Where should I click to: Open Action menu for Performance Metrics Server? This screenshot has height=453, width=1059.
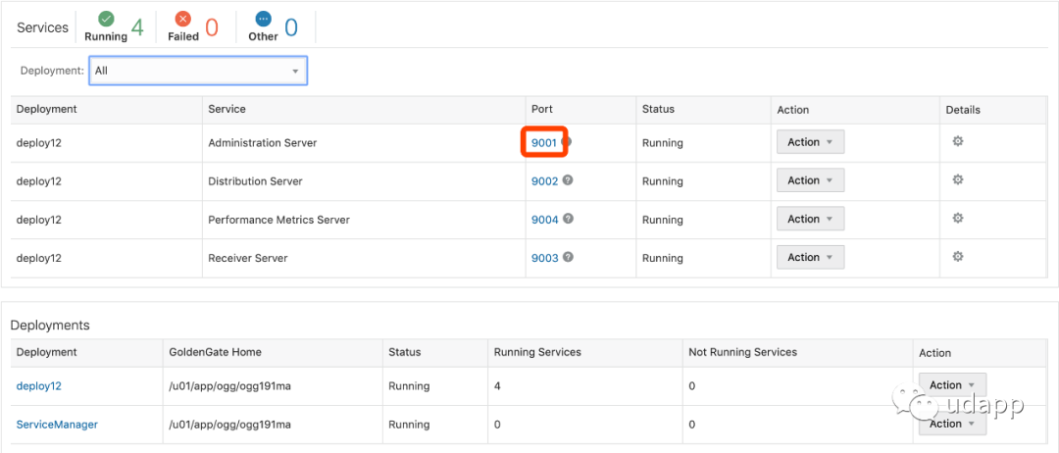coord(811,220)
